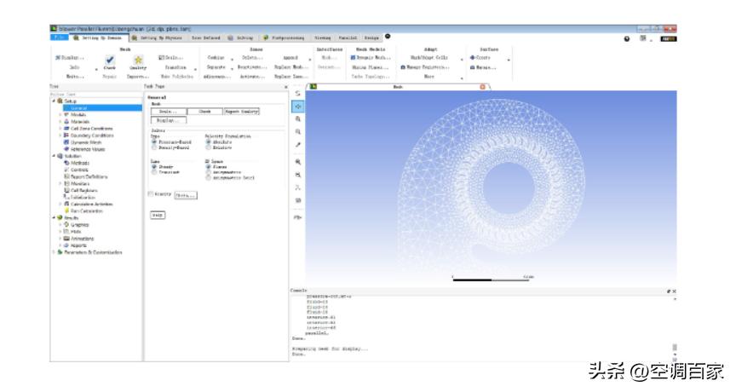Enable the Gravity checkbox

[152, 194]
